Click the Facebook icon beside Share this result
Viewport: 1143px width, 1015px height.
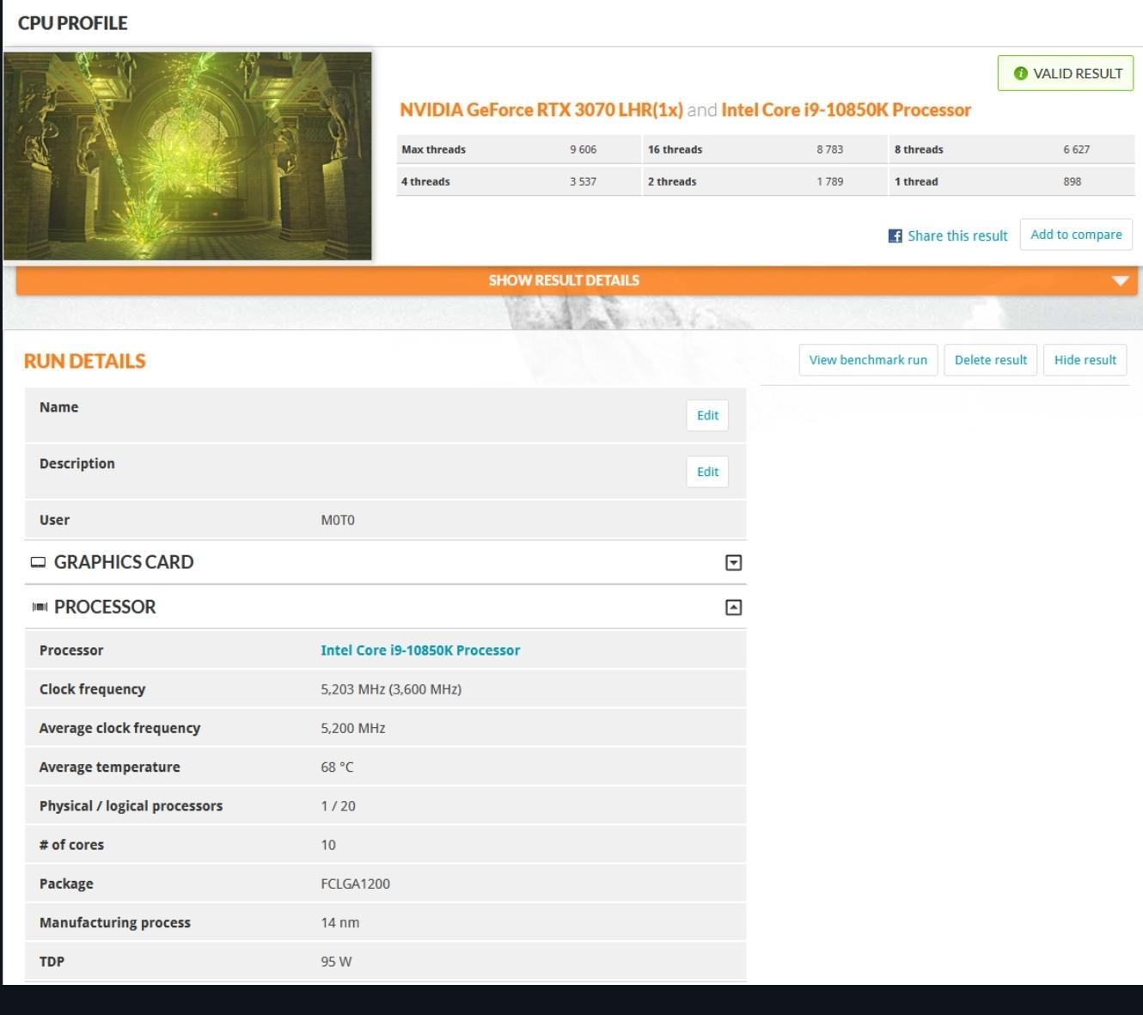pos(895,235)
